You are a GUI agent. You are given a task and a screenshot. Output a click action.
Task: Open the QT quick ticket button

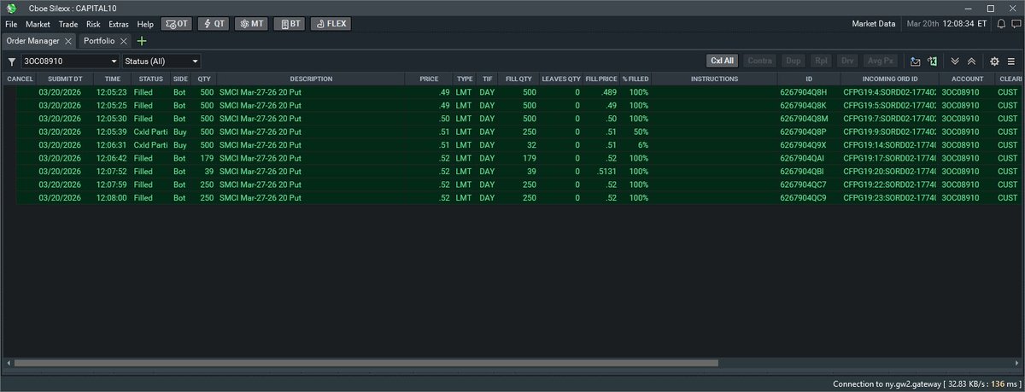click(x=214, y=24)
